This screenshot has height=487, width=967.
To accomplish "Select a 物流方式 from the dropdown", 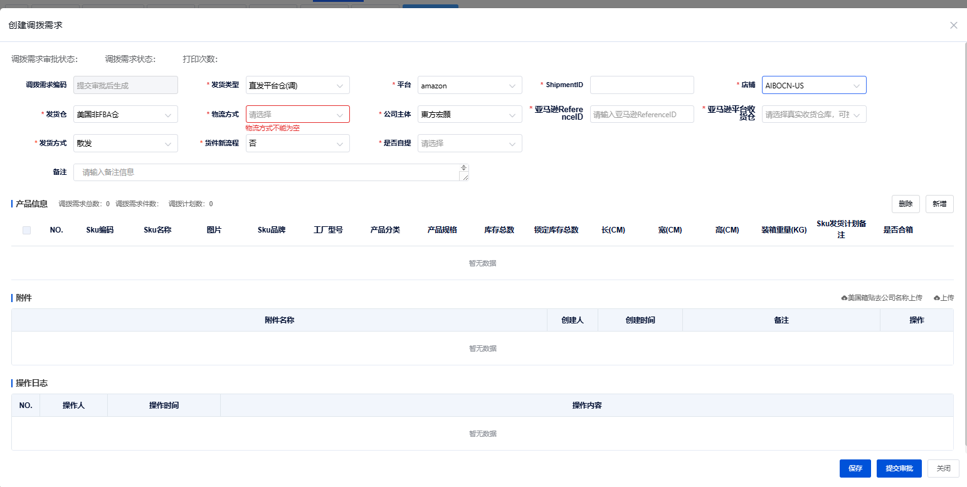I will point(297,114).
